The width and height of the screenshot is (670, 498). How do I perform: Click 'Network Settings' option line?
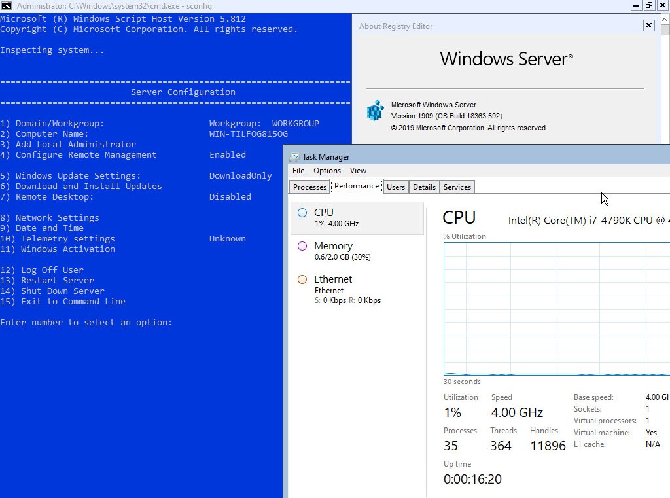tap(50, 217)
